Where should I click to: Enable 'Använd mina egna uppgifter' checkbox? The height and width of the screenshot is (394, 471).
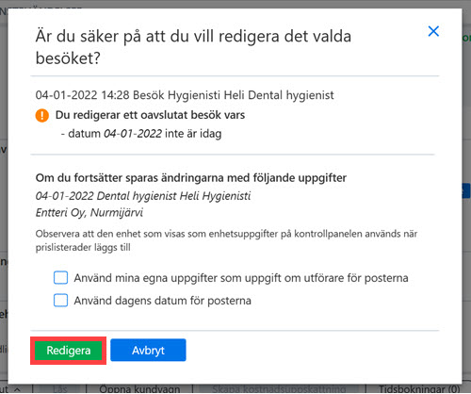[60, 278]
